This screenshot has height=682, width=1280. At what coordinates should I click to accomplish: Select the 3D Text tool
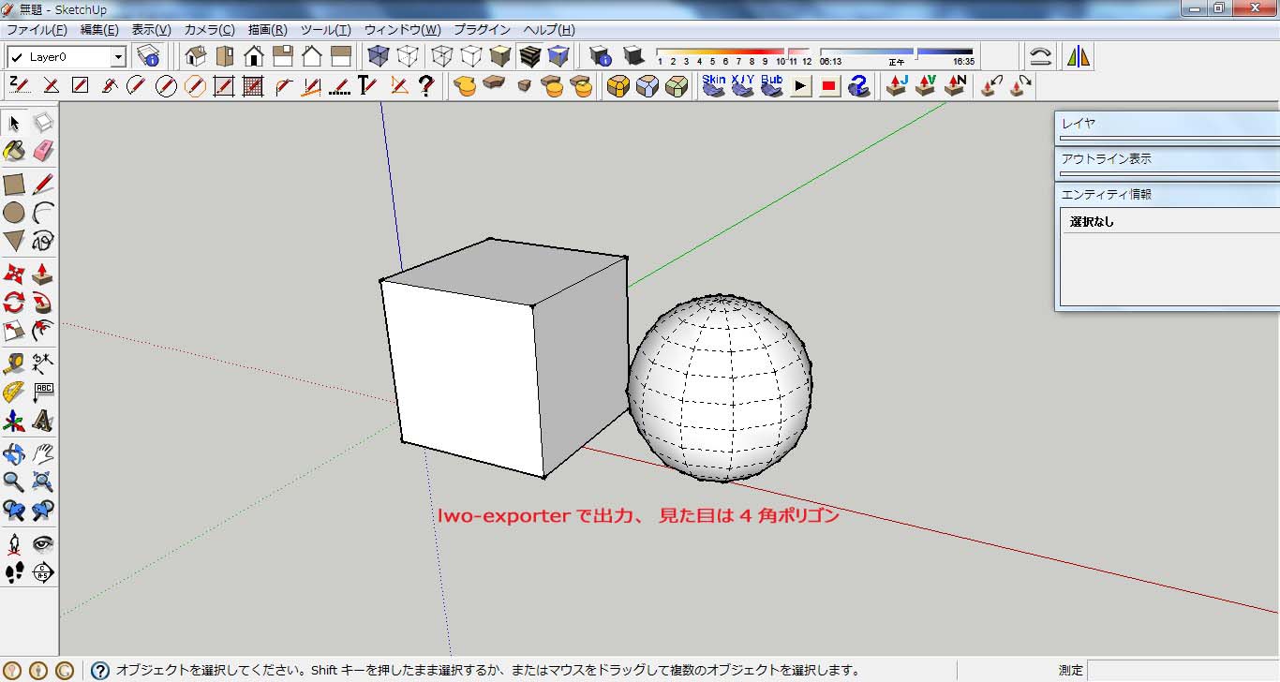pos(43,421)
